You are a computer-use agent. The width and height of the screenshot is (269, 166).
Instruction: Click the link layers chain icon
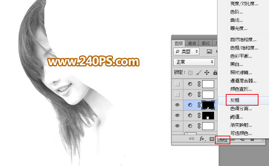192,139
